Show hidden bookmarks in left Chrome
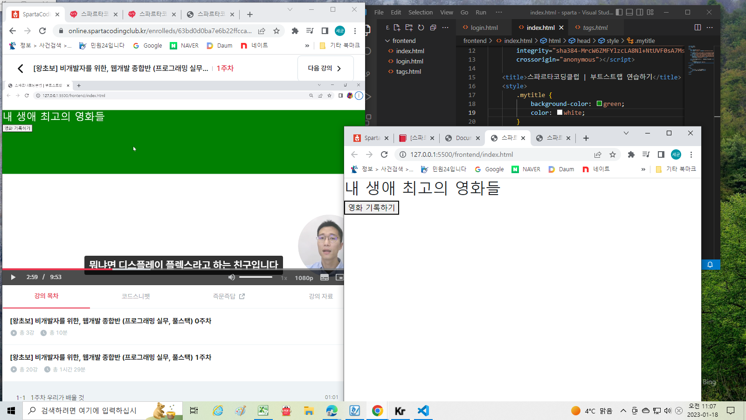Viewport: 746px width, 420px height. (307, 46)
